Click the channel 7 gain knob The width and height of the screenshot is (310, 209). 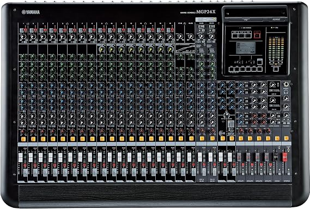[x=82, y=37]
